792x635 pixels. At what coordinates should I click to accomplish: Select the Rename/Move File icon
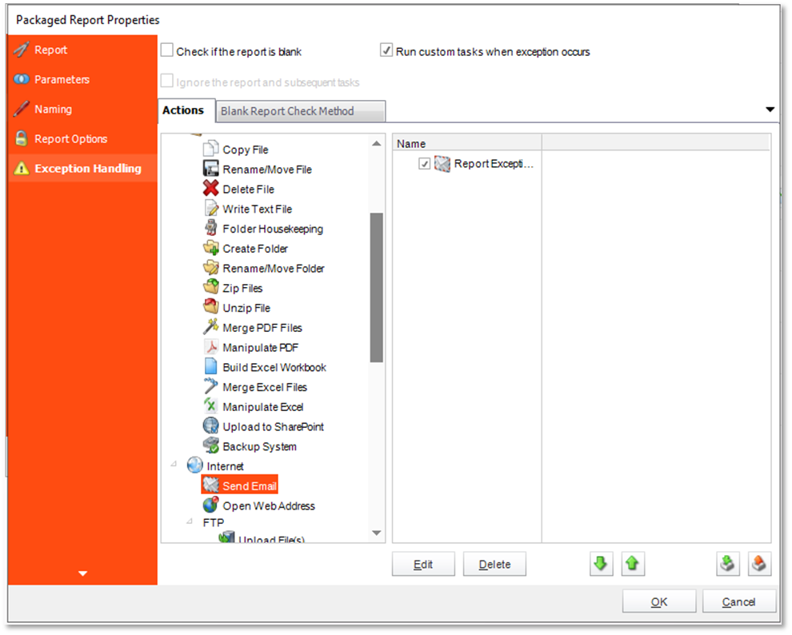pyautogui.click(x=210, y=169)
